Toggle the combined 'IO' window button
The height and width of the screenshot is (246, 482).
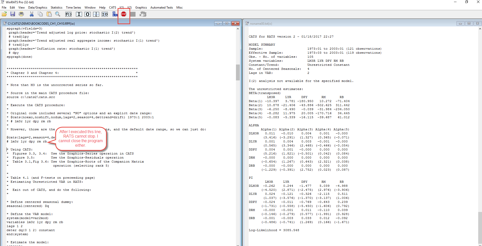pos(105,14)
